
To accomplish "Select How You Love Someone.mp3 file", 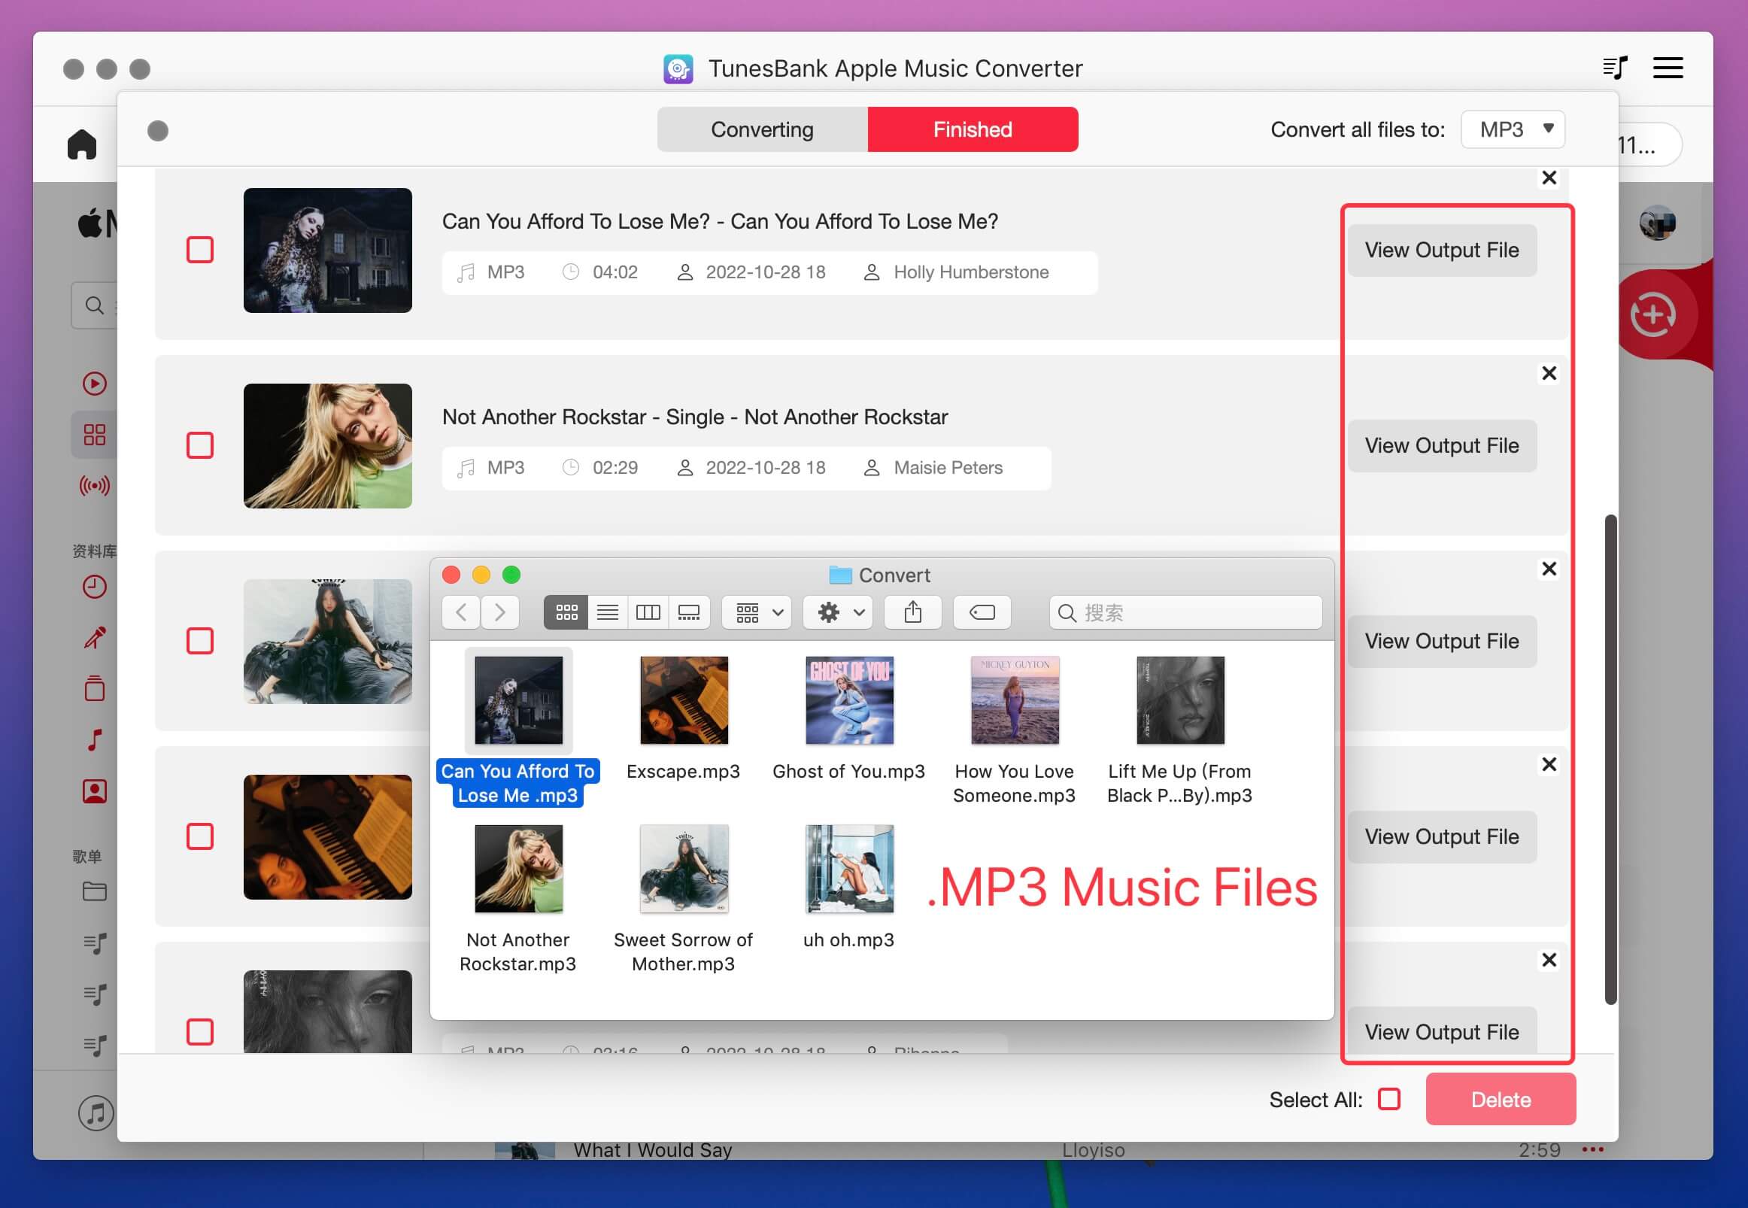I will 1014,730.
